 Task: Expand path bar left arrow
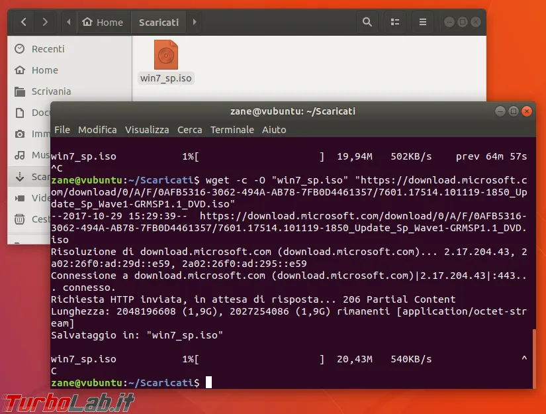(69, 23)
